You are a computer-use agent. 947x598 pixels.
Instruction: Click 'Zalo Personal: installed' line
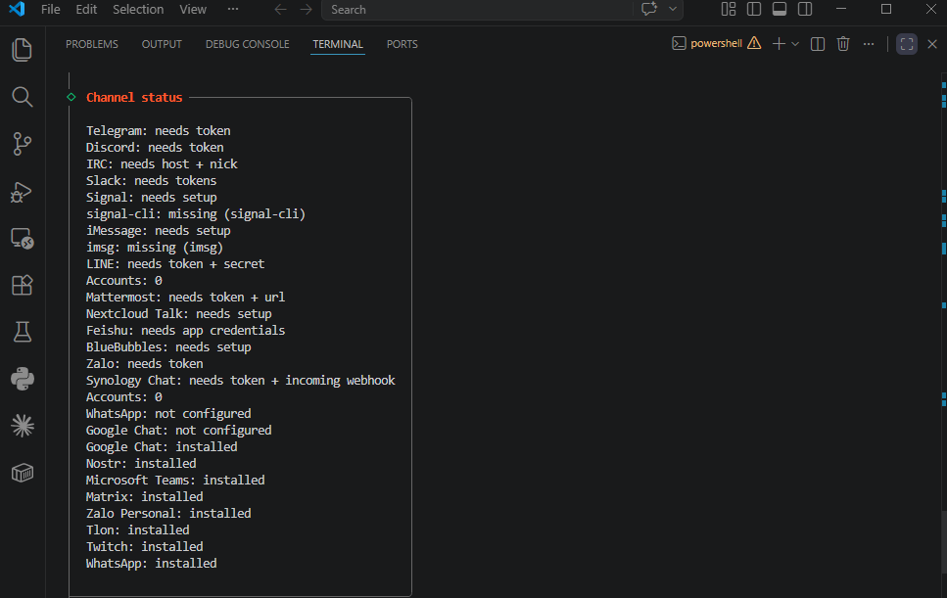(x=168, y=513)
